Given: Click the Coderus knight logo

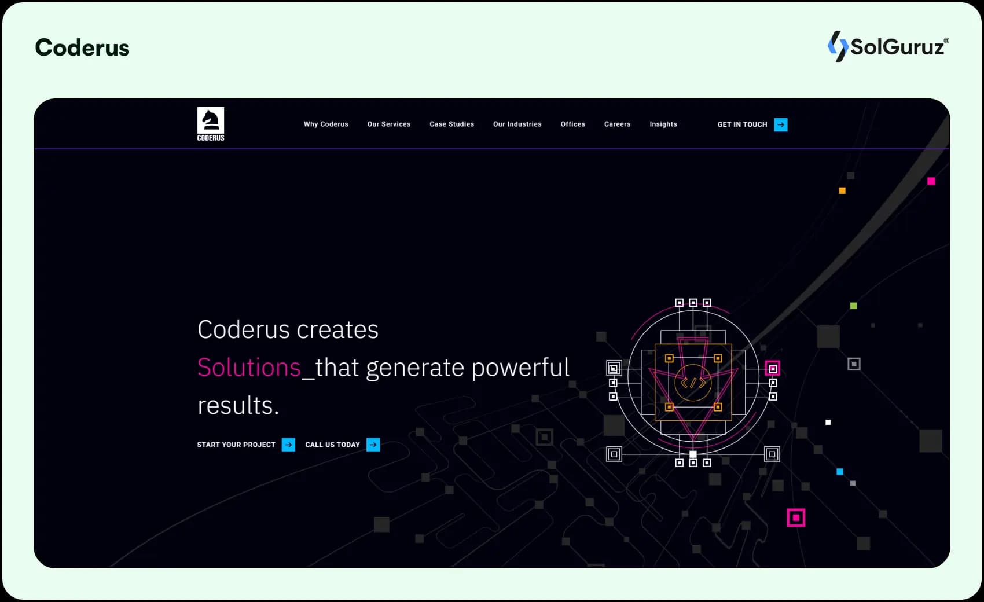Looking at the screenshot, I should pos(211,124).
